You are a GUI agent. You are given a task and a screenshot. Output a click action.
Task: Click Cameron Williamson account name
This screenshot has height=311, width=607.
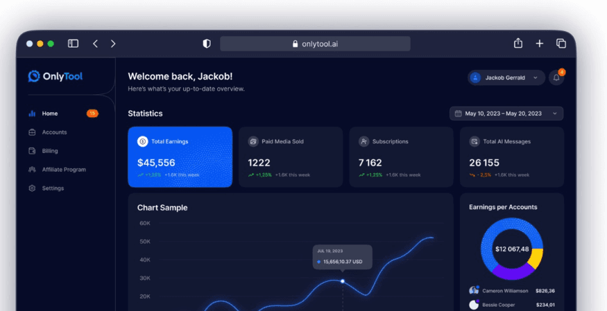[x=505, y=291]
